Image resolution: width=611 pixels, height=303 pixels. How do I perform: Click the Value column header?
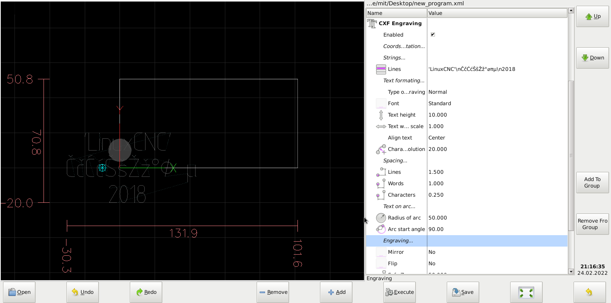(497, 13)
